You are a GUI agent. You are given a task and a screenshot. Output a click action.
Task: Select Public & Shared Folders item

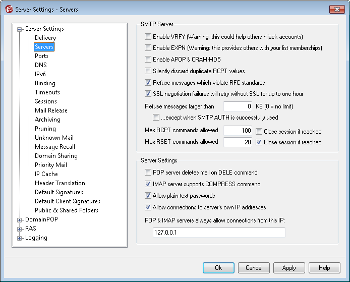[66, 210]
